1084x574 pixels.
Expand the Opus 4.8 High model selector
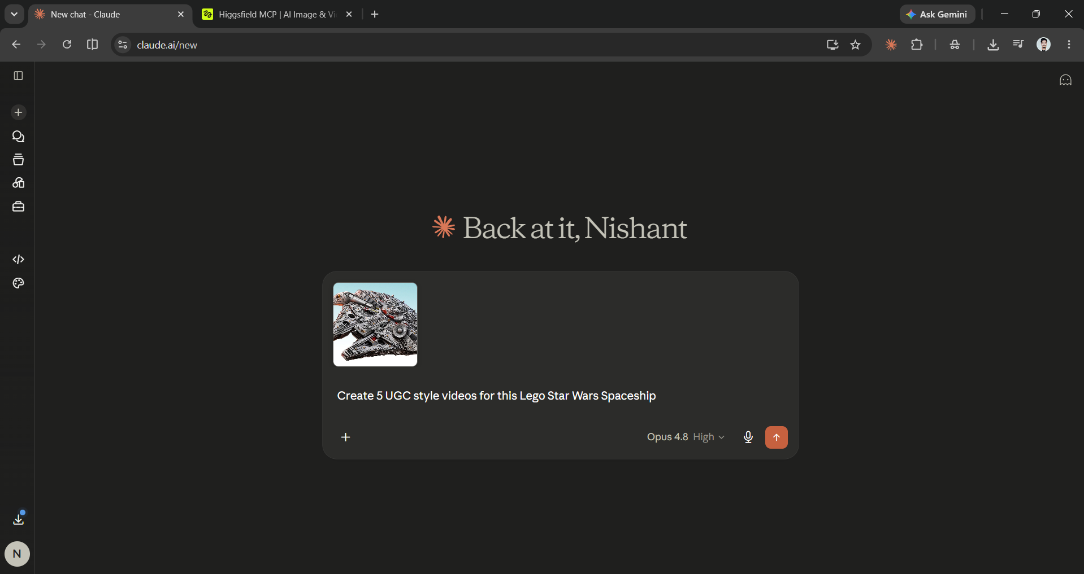(686, 437)
